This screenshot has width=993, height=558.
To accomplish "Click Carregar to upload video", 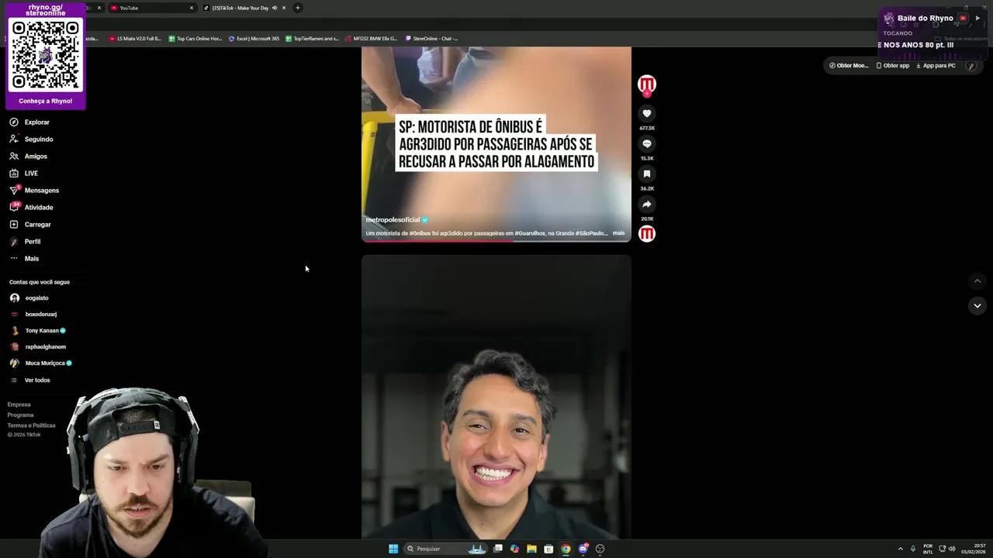I will 30,225.
